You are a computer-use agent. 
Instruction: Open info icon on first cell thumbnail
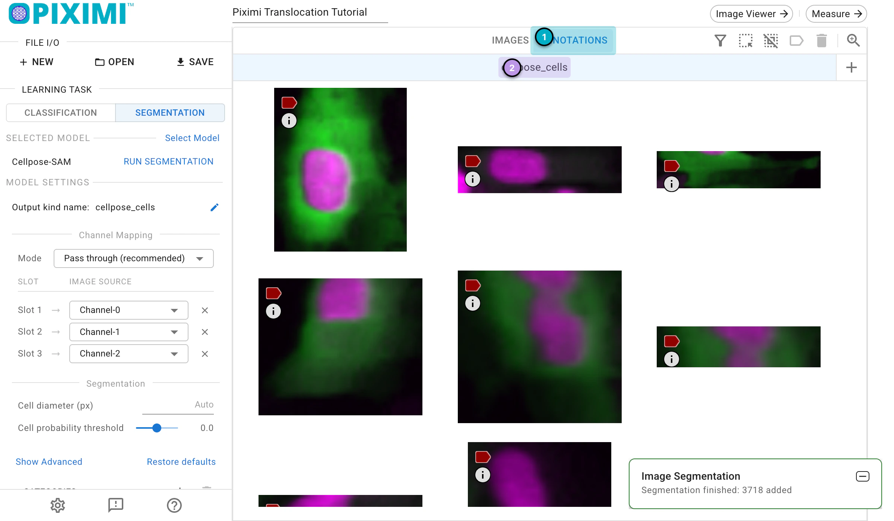289,121
